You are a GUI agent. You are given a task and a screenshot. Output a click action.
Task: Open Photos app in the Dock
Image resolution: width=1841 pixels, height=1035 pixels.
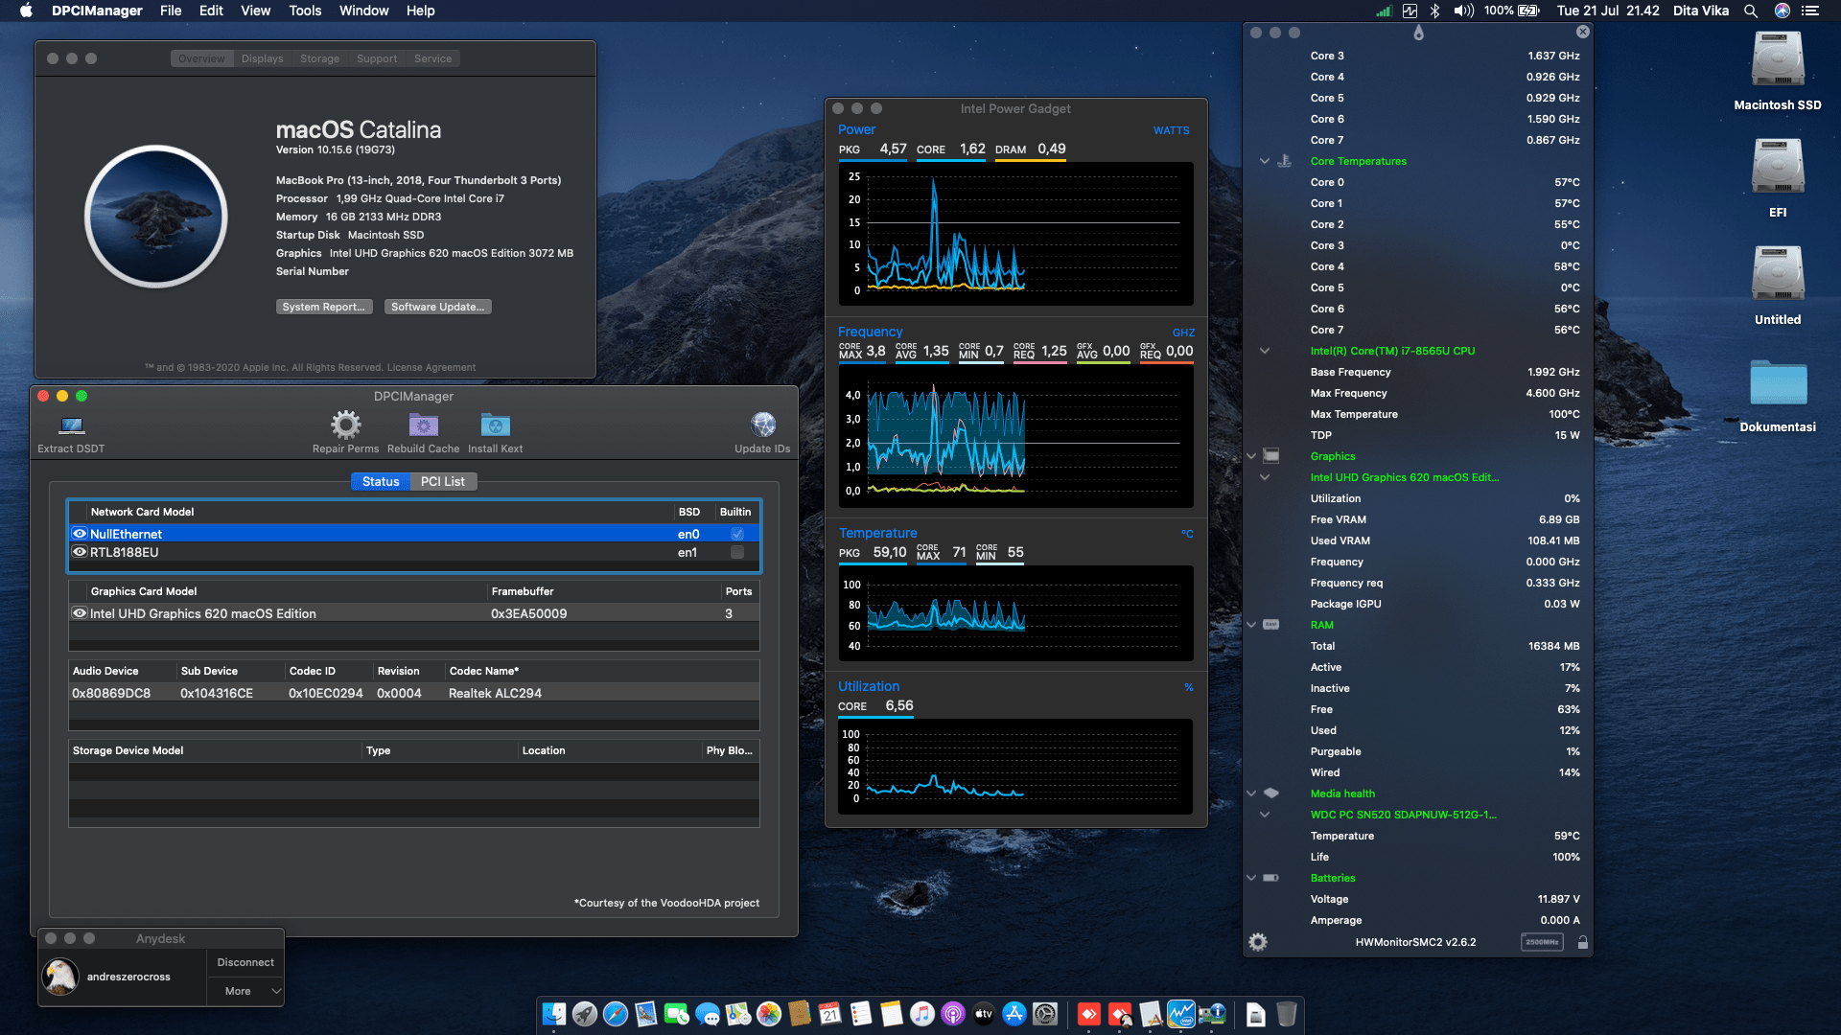pyautogui.click(x=769, y=1014)
